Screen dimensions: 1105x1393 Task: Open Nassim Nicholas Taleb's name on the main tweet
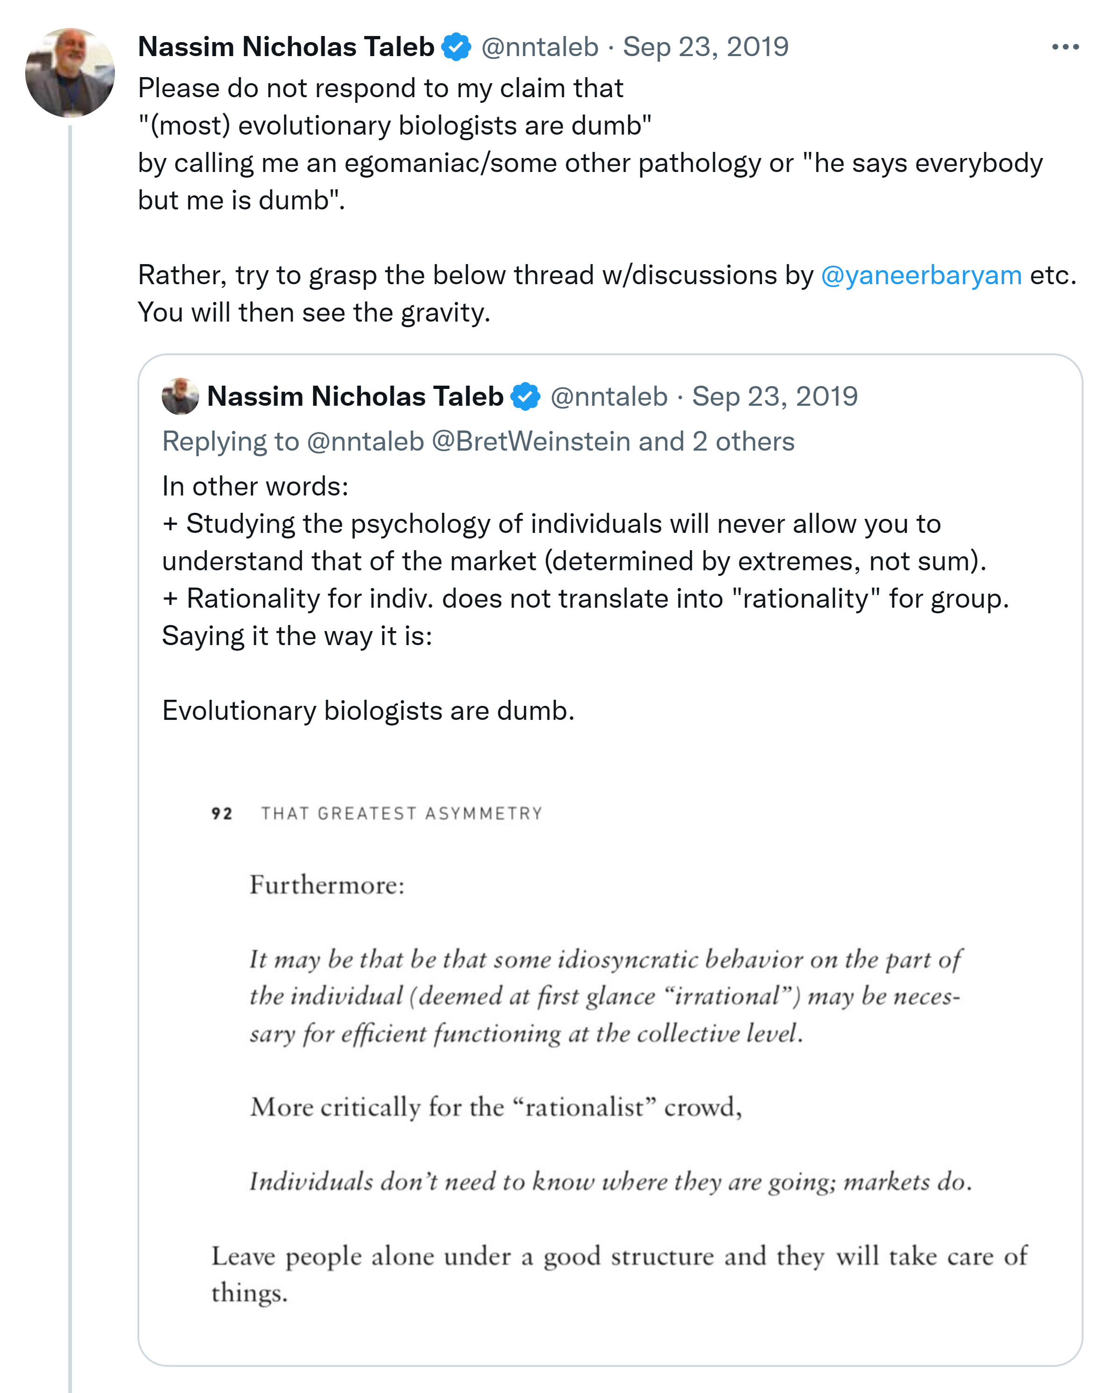tap(286, 47)
